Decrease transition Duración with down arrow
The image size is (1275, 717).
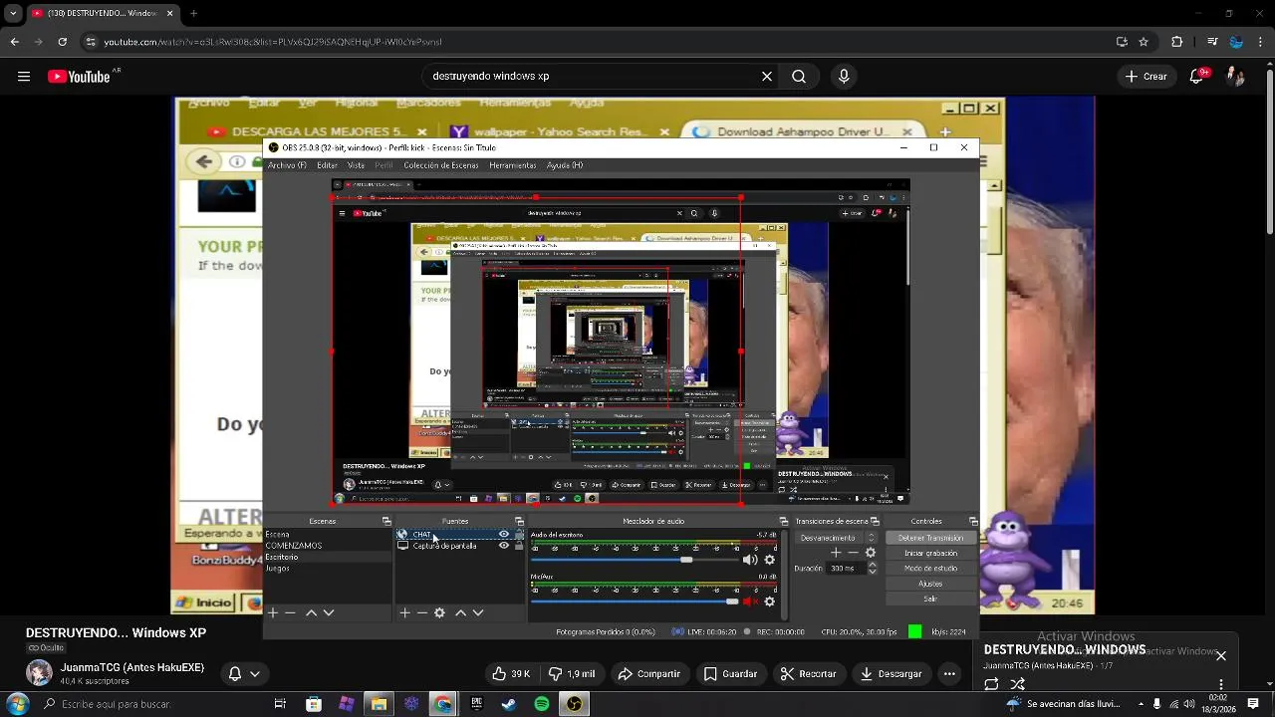click(873, 573)
